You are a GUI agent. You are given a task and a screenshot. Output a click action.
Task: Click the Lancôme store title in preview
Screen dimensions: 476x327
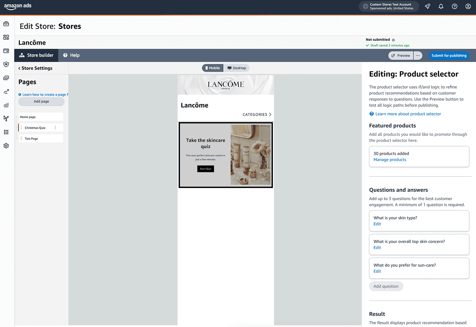pos(195,105)
